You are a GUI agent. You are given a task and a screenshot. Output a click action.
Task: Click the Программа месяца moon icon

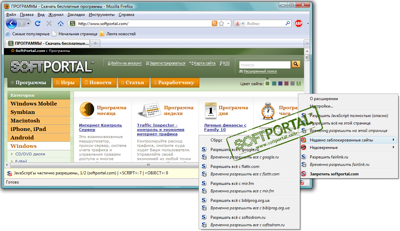tap(87, 110)
